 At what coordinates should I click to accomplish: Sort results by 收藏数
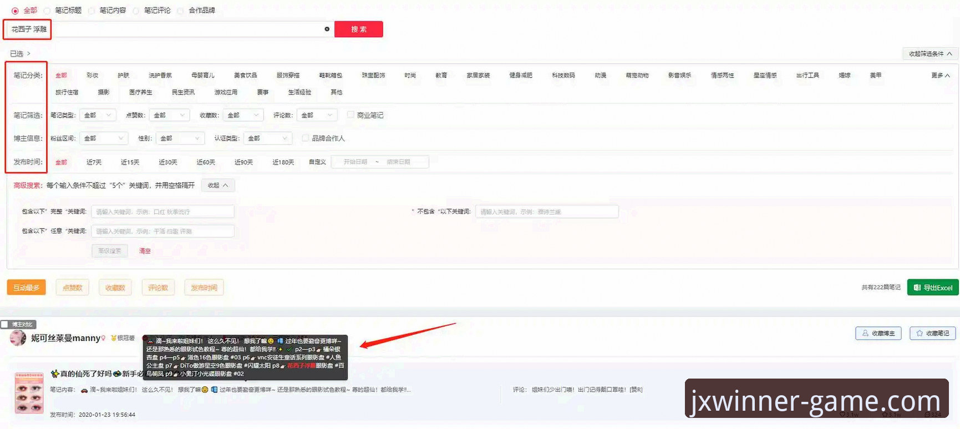(x=115, y=288)
